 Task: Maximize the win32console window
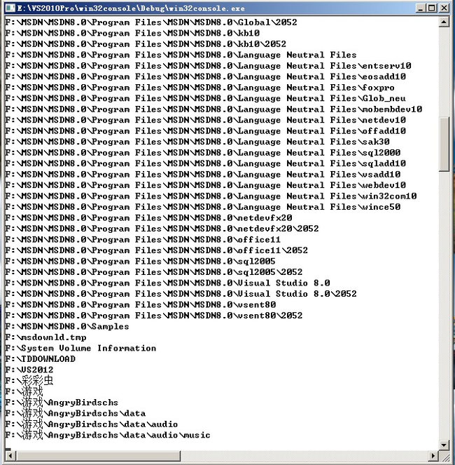point(432,8)
